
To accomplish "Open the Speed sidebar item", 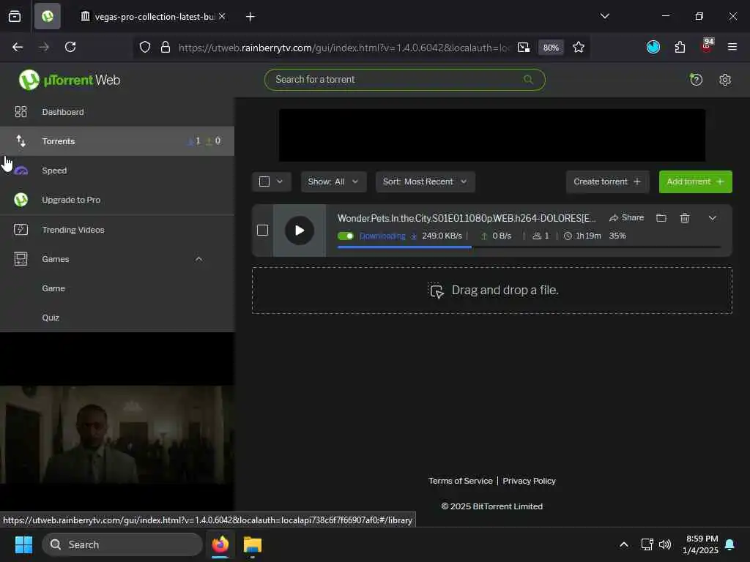I will point(117,171).
